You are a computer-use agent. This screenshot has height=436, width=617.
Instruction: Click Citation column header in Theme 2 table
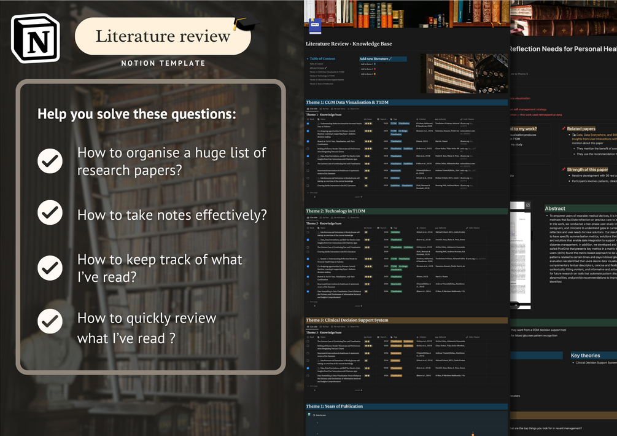[x=421, y=228]
